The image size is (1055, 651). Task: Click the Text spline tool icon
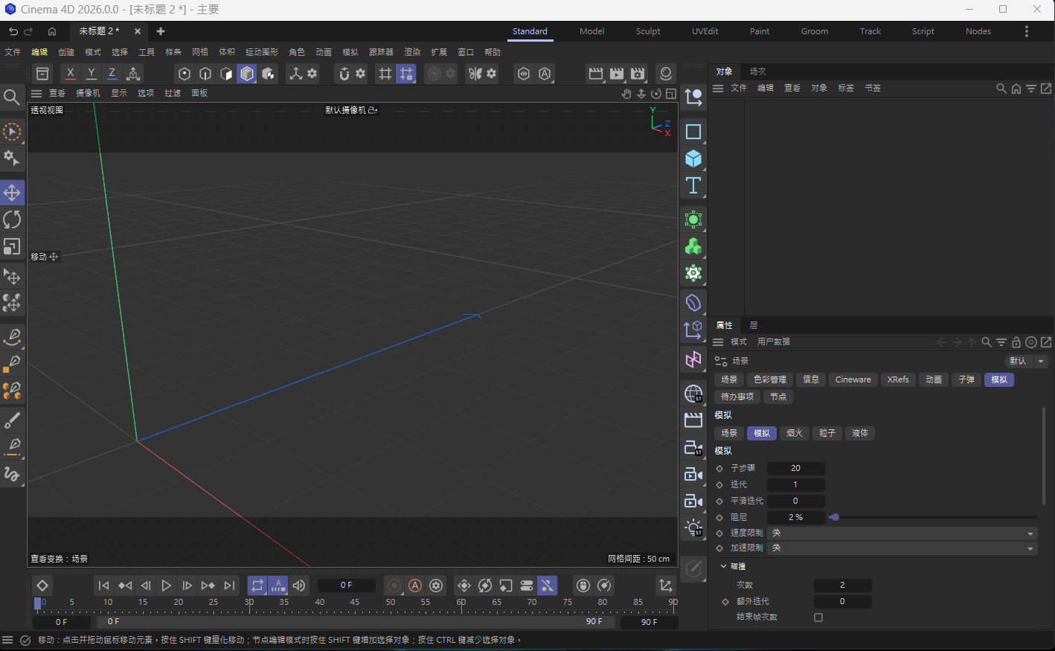(693, 185)
